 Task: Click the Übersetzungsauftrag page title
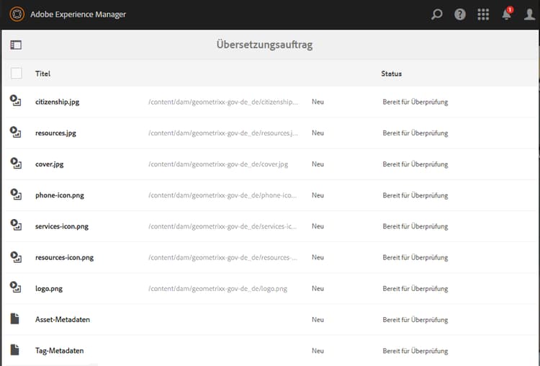coord(264,45)
